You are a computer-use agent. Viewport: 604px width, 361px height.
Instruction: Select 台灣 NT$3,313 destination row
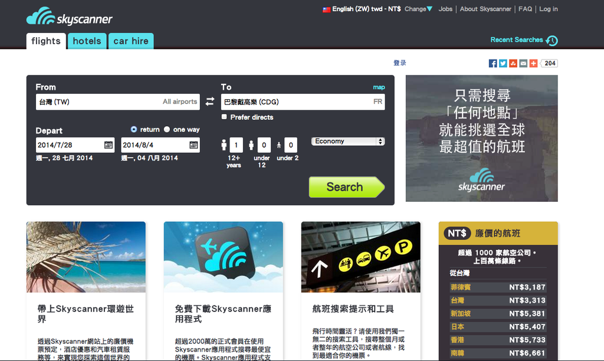point(498,300)
